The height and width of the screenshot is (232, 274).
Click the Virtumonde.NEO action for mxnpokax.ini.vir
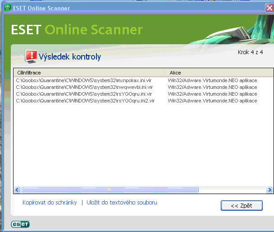point(213,80)
